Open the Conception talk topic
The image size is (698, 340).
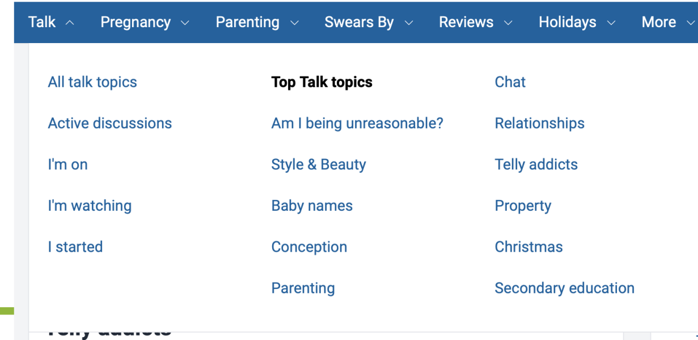click(x=309, y=247)
